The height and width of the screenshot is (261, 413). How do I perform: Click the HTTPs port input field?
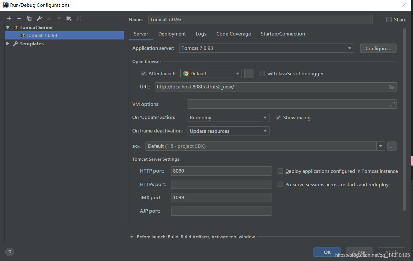tap(221, 185)
